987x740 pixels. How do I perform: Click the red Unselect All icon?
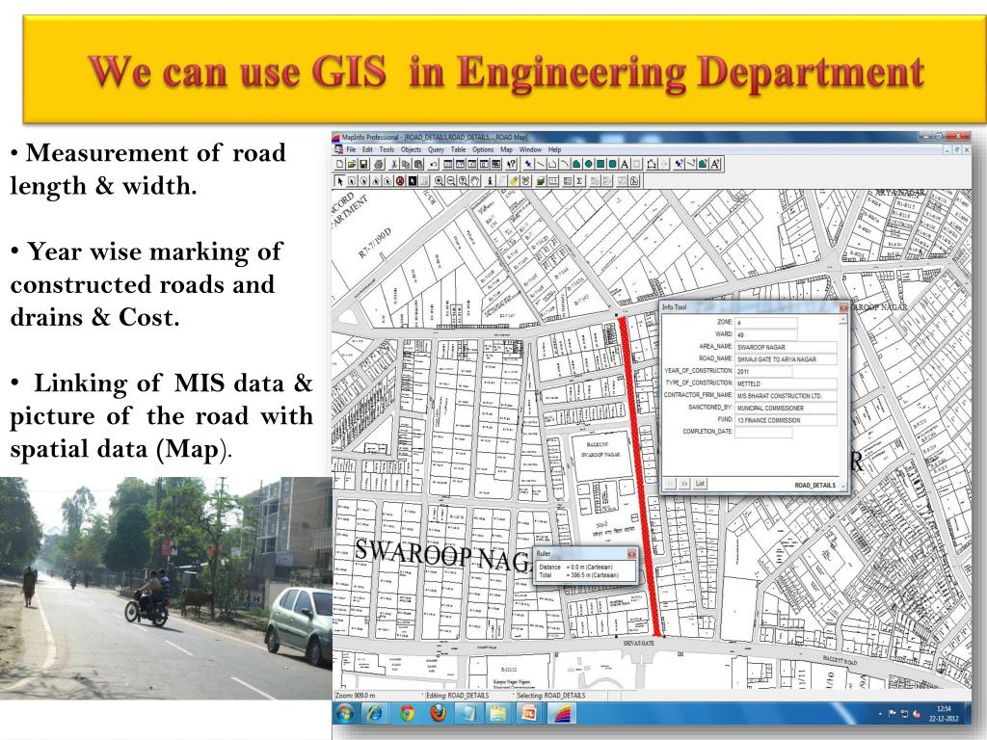coord(400,181)
